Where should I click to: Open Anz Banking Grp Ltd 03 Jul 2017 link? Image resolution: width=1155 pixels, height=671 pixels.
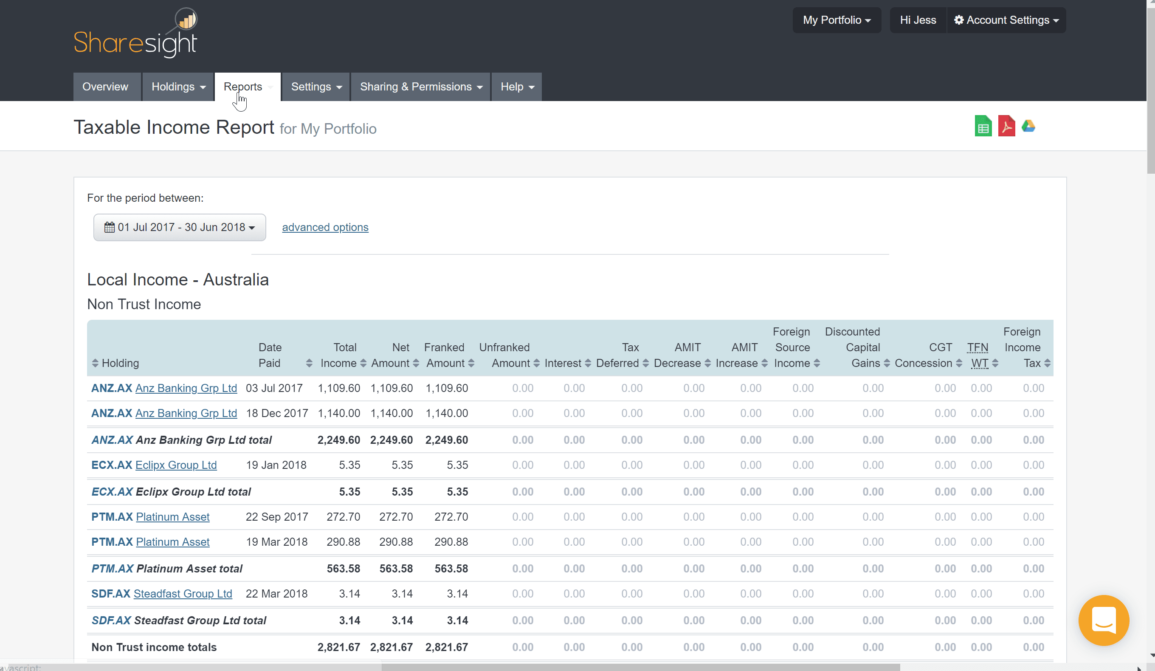186,388
